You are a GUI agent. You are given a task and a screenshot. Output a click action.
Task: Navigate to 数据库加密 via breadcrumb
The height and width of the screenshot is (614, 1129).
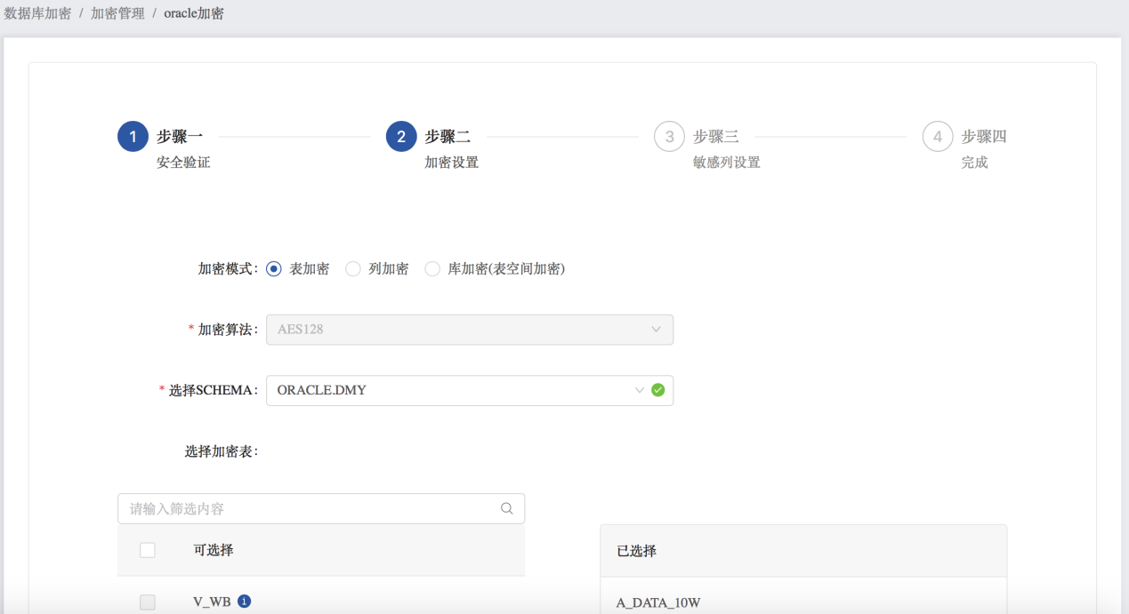37,12
